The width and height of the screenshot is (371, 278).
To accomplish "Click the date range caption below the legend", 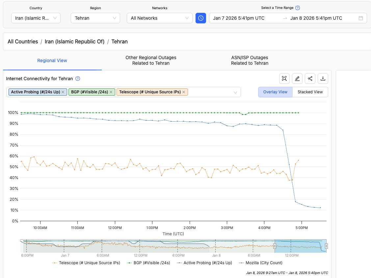I will [x=287, y=273].
